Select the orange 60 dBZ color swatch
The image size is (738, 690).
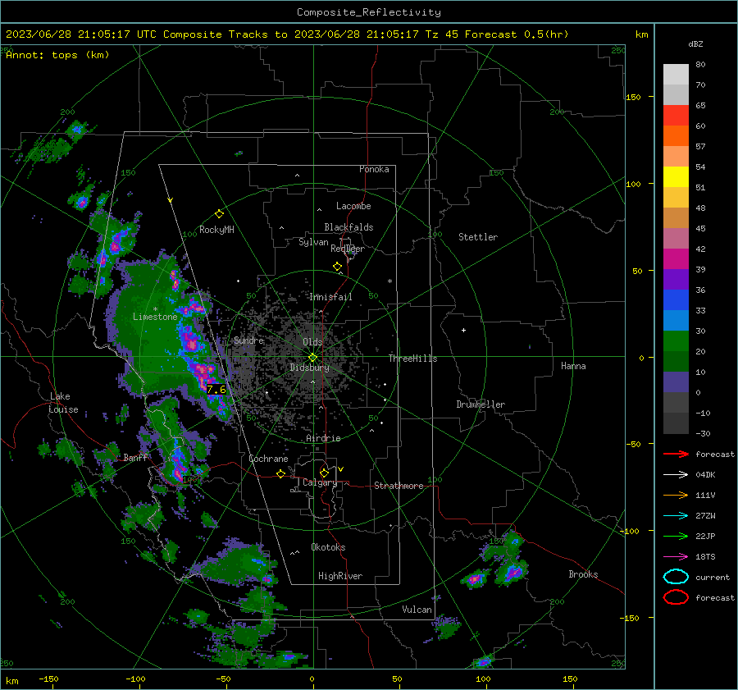676,135
